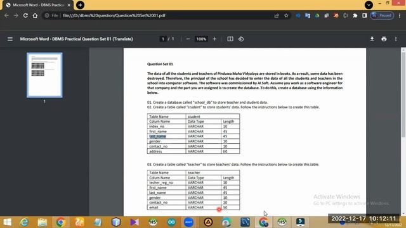The height and width of the screenshot is (228, 406).
Task: Open the Google Drive extension icon
Action: click(x=317, y=15)
